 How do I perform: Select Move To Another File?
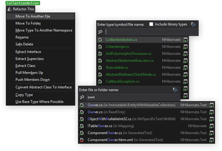[33, 16]
